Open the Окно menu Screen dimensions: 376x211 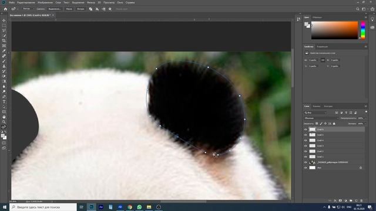tap(120, 2)
